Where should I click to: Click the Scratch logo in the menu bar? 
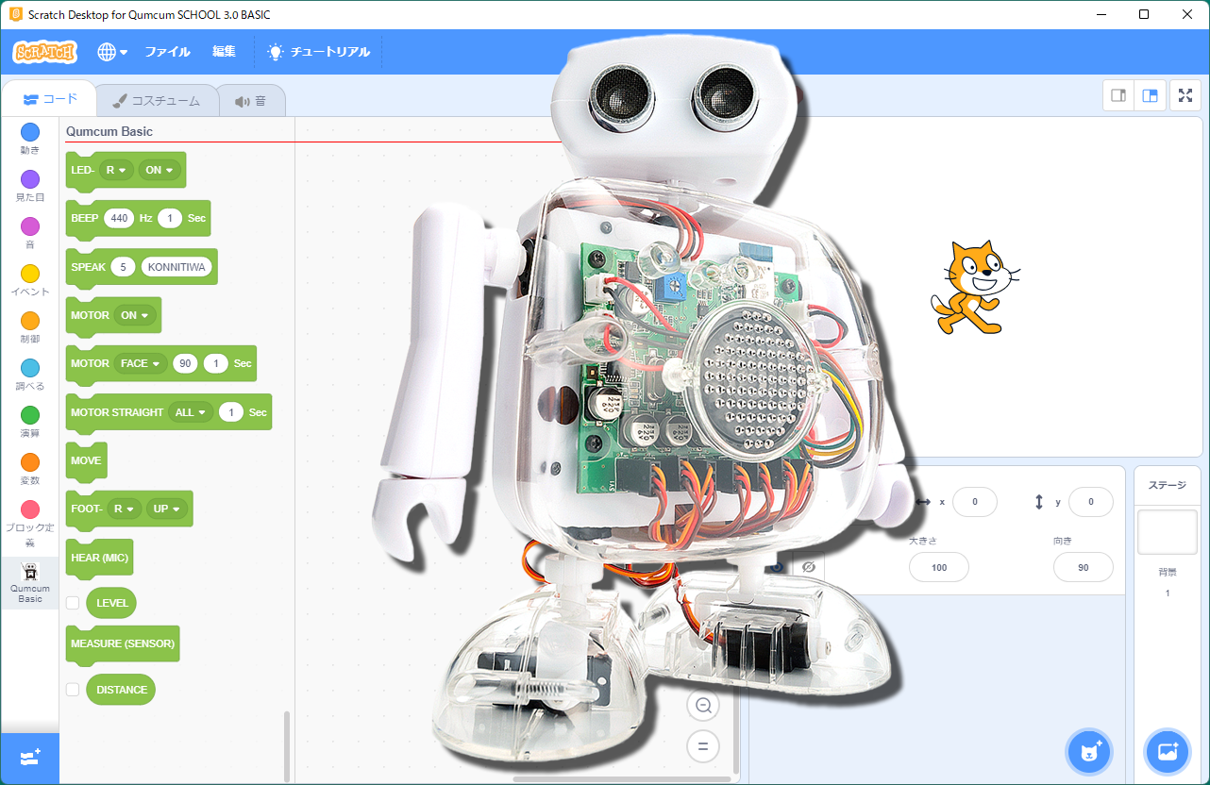point(45,52)
